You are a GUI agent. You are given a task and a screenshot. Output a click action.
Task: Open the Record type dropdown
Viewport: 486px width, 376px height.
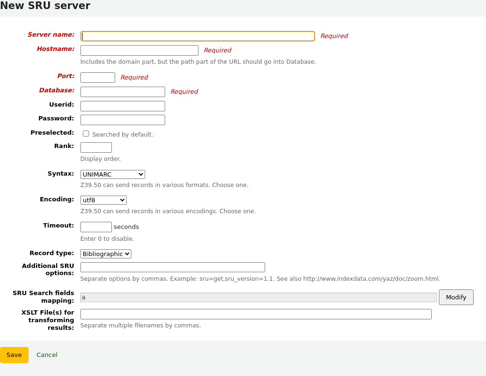click(105, 254)
